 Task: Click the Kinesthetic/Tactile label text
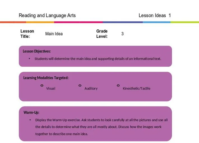coord(136,88)
